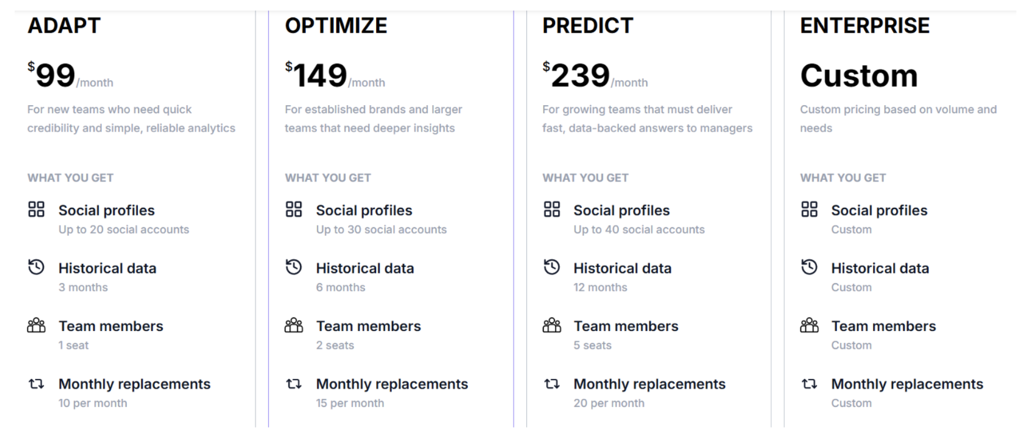Click "12 months" historical data text

[x=600, y=287]
